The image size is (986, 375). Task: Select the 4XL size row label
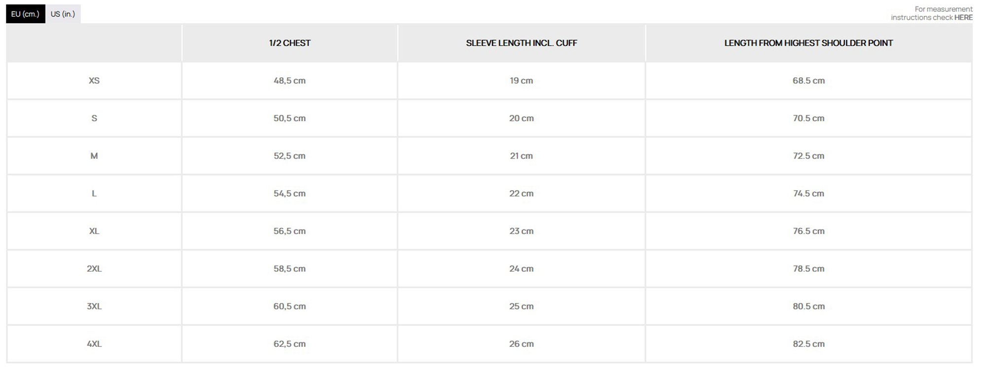click(94, 344)
